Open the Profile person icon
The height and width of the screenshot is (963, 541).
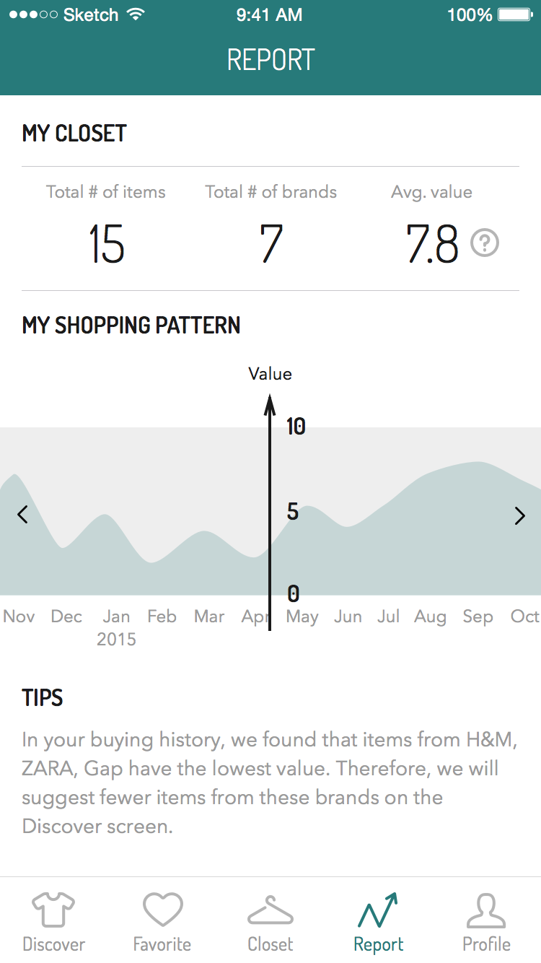pos(486,910)
